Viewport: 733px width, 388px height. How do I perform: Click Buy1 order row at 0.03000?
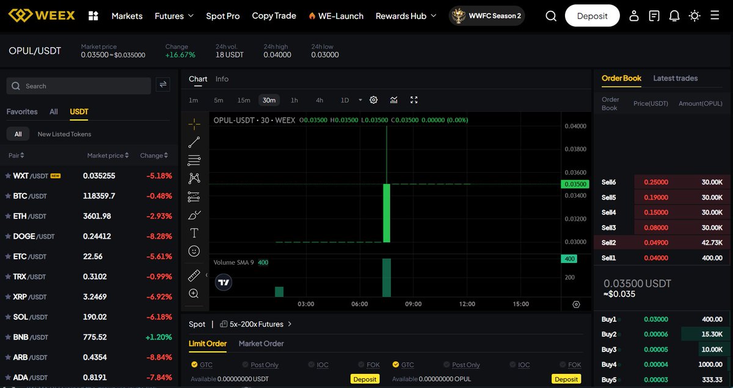[662, 319]
